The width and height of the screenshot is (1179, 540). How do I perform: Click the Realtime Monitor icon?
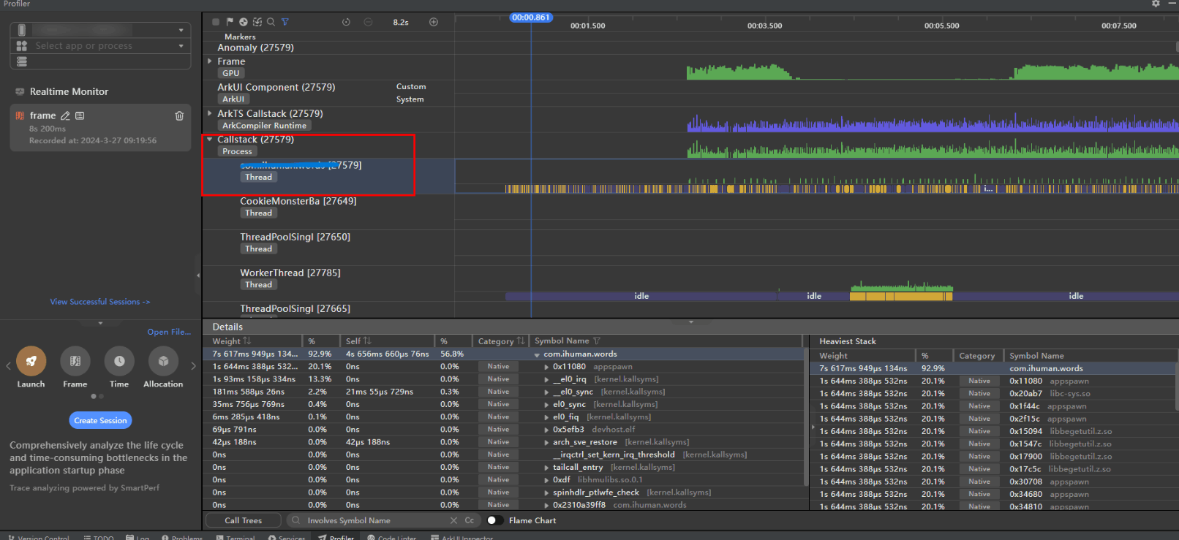[x=20, y=91]
